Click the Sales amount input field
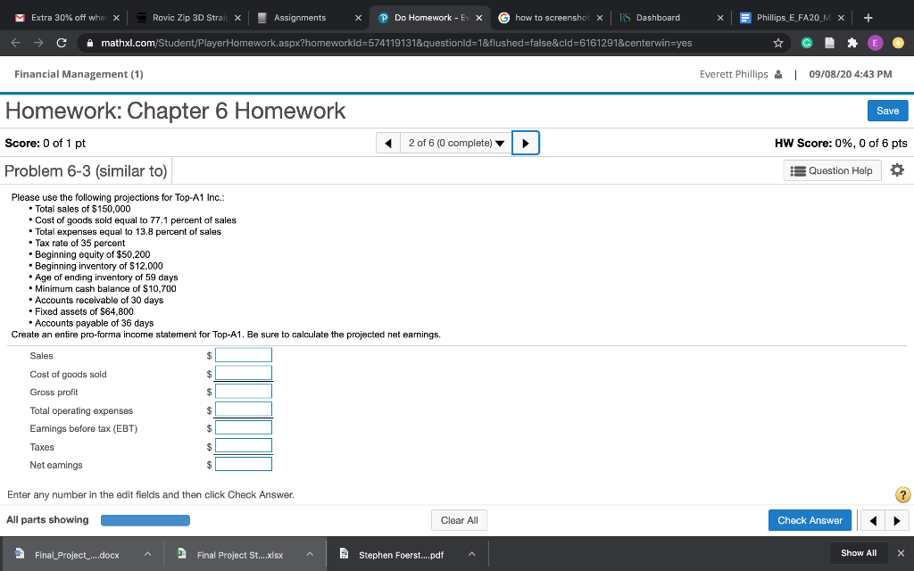Screen dimensions: 914x571 pyautogui.click(x=243, y=354)
